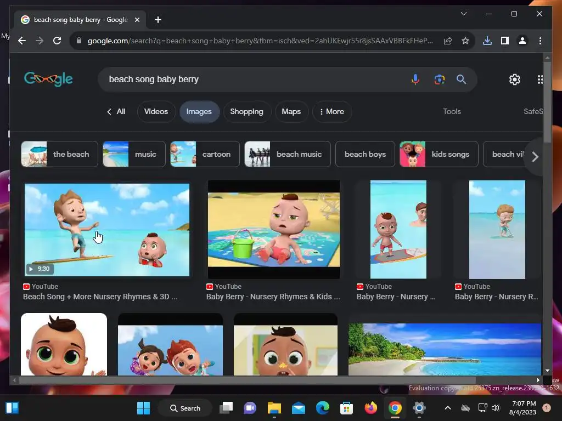
Task: Open the tab search dropdown chevron
Action: 463,14
